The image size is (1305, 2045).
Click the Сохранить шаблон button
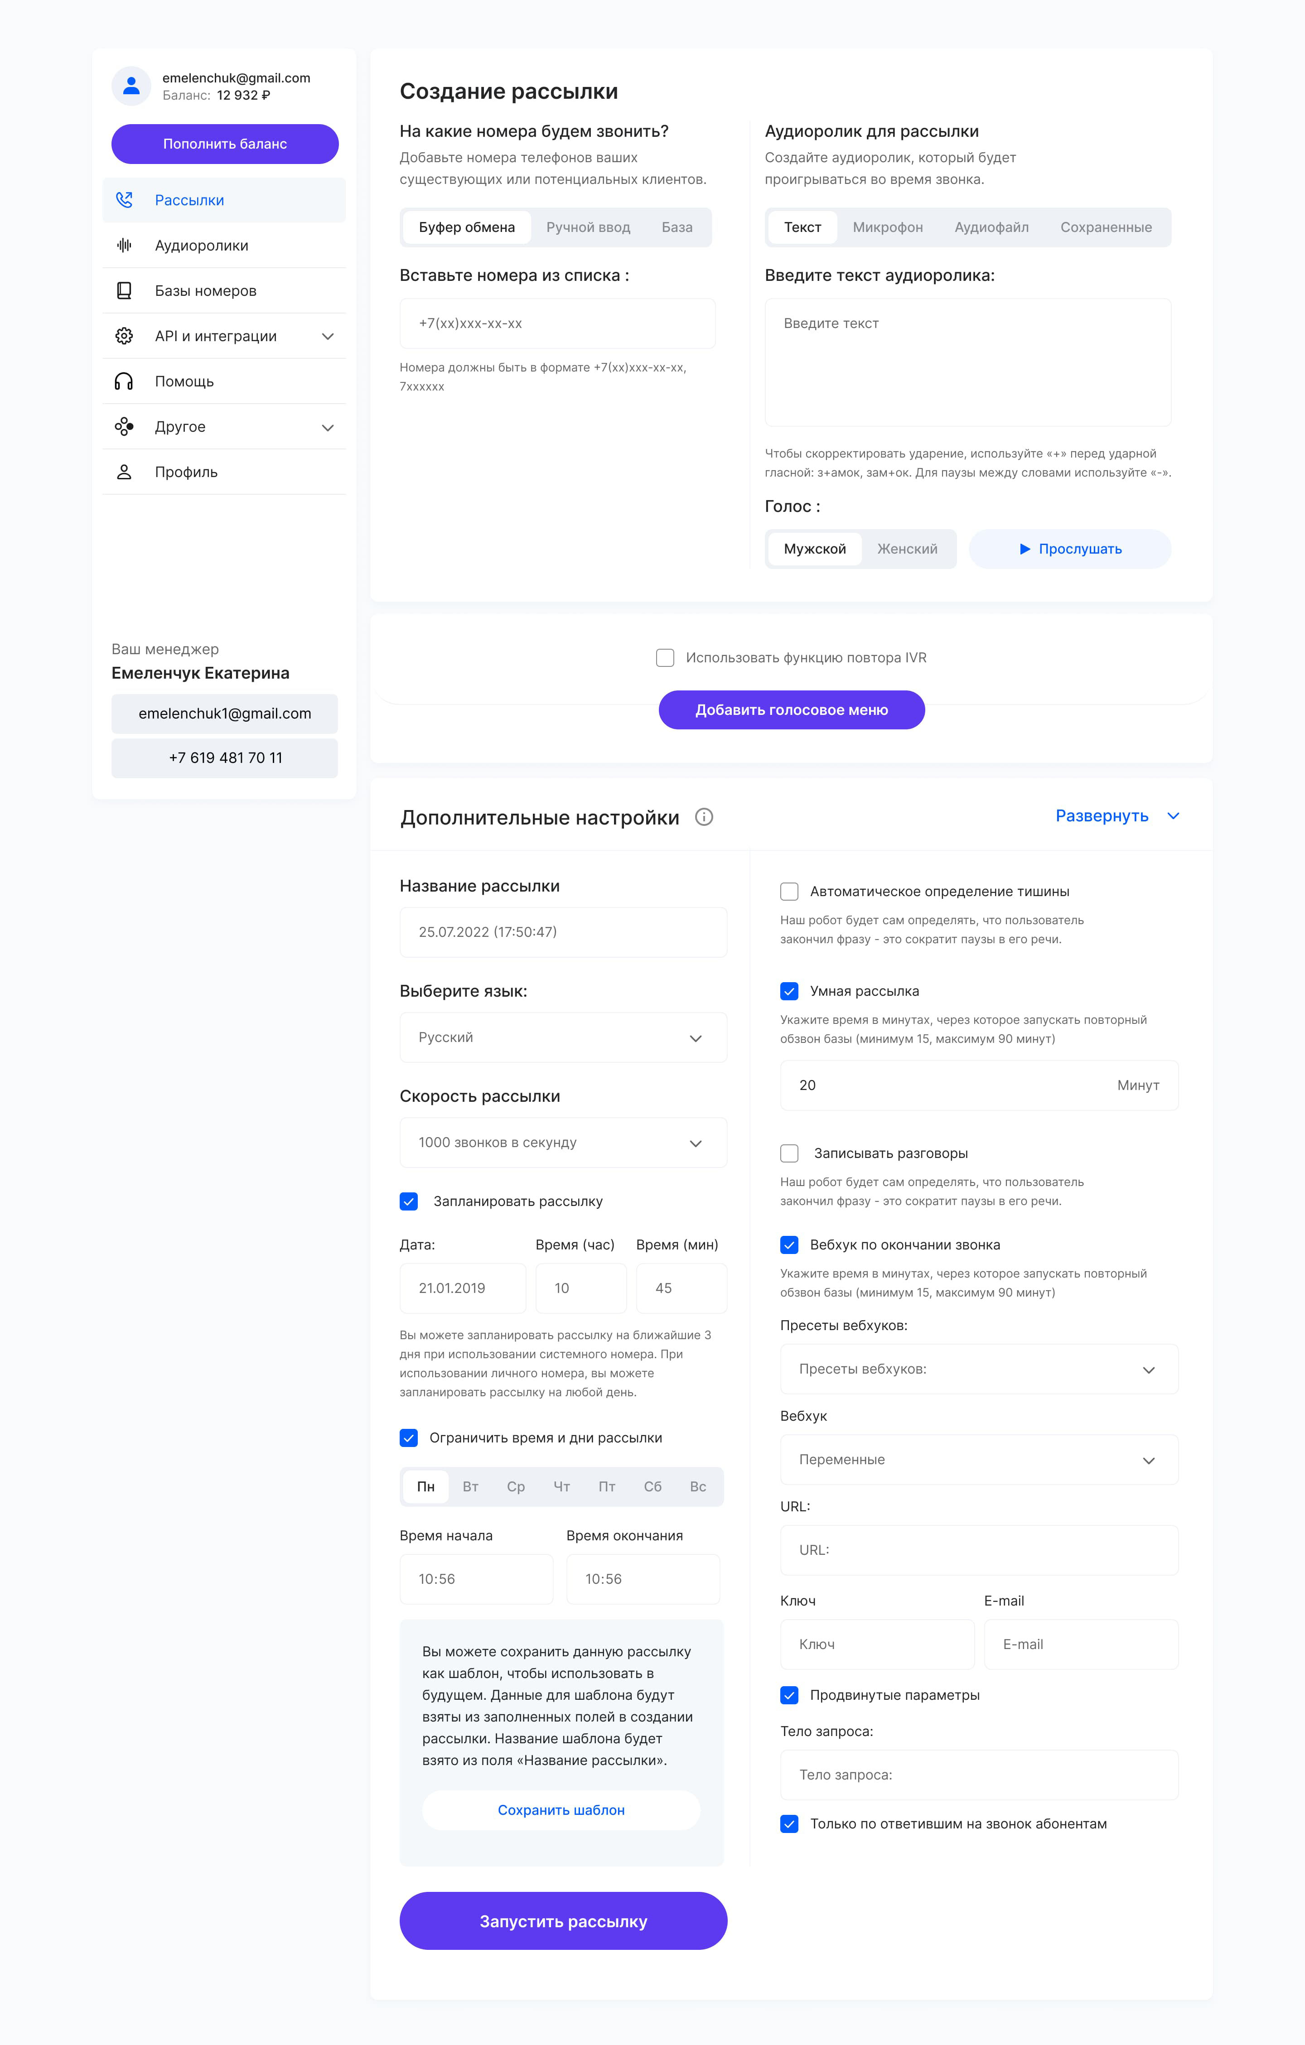click(x=561, y=1810)
